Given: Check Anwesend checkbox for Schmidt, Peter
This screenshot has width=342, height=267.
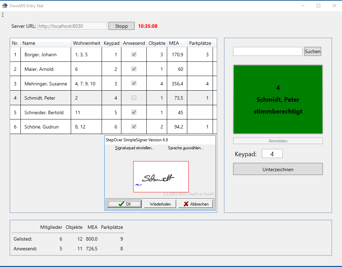Looking at the screenshot, I should point(134,98).
